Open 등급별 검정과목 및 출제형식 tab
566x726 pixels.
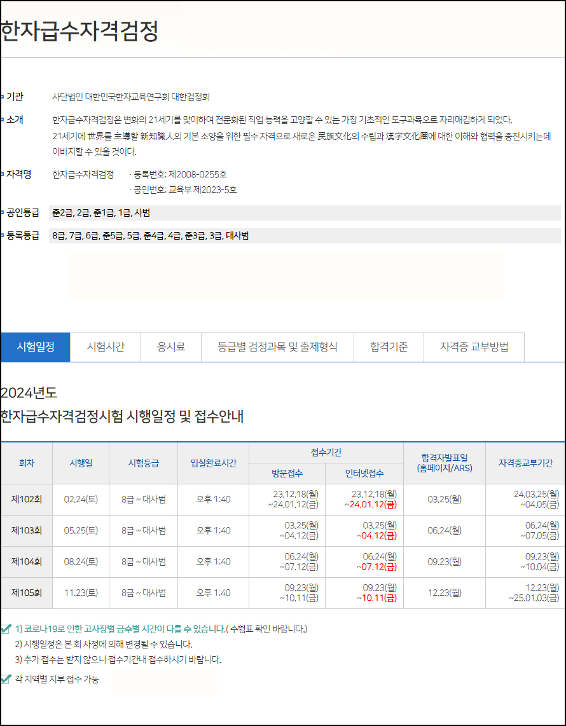click(277, 347)
